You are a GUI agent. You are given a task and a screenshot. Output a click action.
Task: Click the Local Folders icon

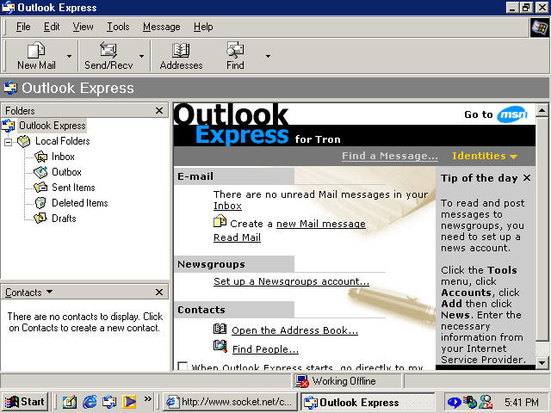24,141
